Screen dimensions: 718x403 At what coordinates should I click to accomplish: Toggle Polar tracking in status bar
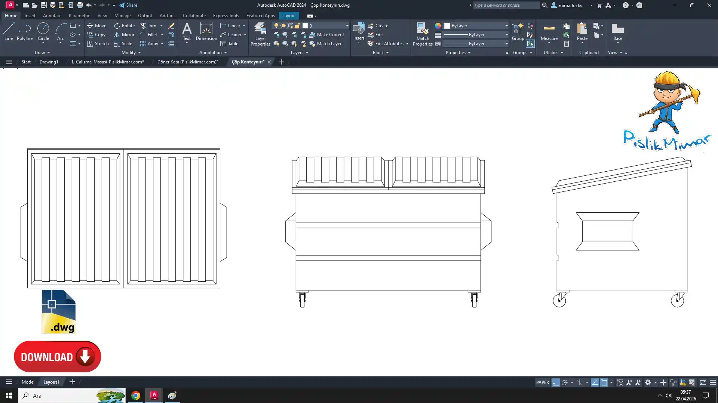click(565, 382)
